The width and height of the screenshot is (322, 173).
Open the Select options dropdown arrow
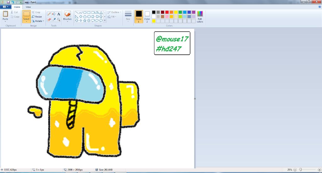tap(26, 21)
